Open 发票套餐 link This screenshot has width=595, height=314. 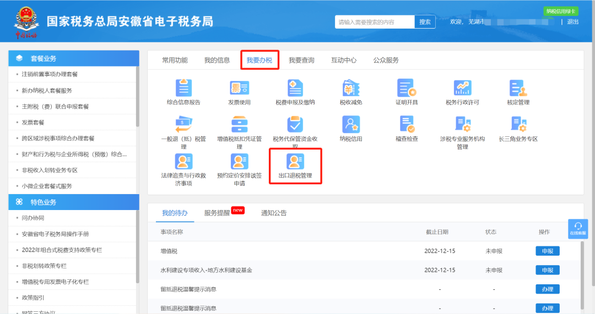pyautogui.click(x=33, y=122)
